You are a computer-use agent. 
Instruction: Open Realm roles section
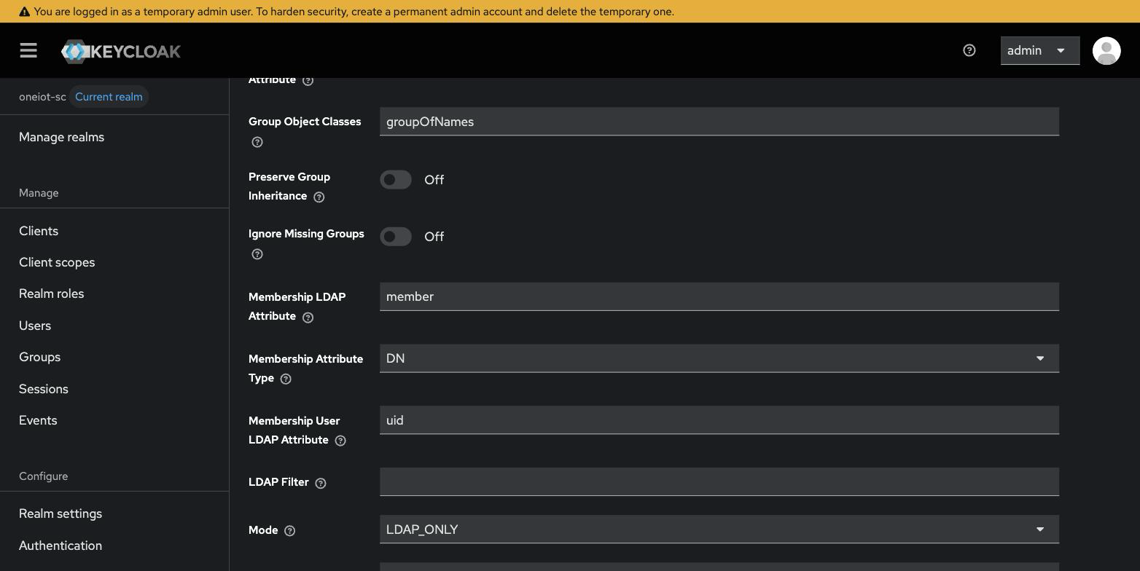51,294
